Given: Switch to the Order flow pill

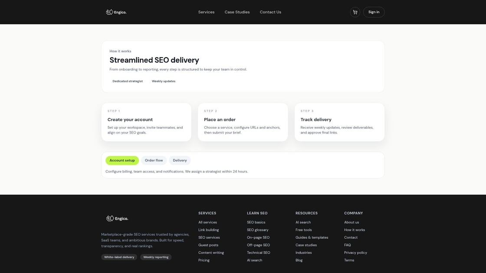Looking at the screenshot, I should (x=154, y=160).
